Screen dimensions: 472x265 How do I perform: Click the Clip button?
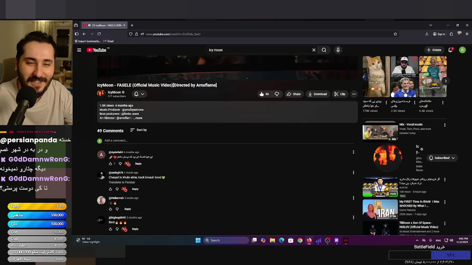(340, 94)
